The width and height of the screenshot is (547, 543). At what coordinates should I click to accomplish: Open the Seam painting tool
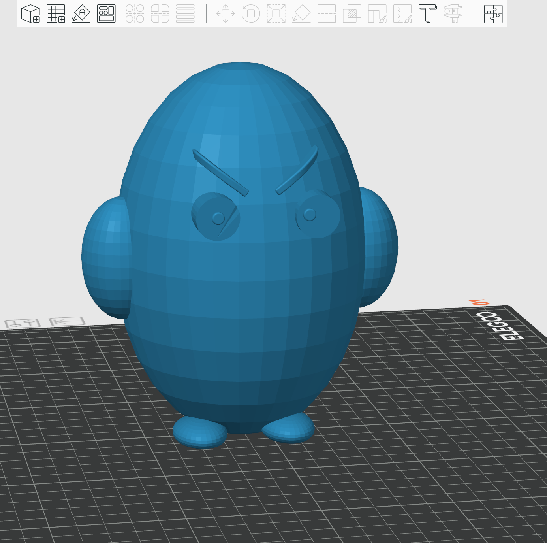[x=402, y=14]
